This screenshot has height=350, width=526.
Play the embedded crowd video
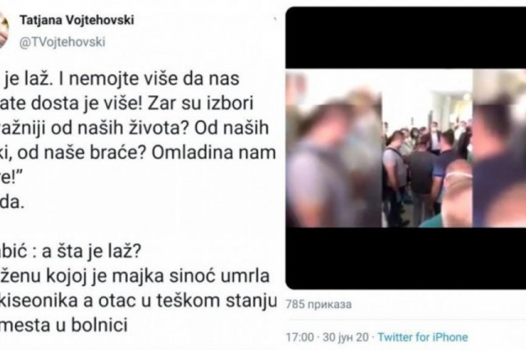coord(406,148)
